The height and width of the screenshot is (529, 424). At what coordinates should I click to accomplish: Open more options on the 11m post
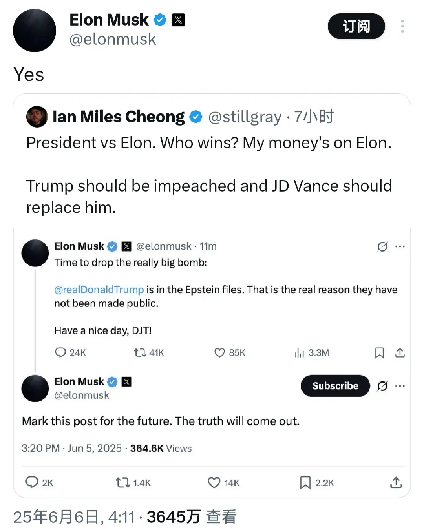[400, 246]
